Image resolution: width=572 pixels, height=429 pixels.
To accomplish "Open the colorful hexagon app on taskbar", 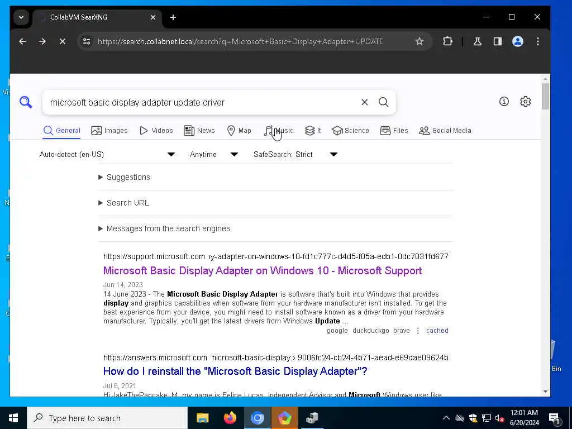I will pos(284,418).
